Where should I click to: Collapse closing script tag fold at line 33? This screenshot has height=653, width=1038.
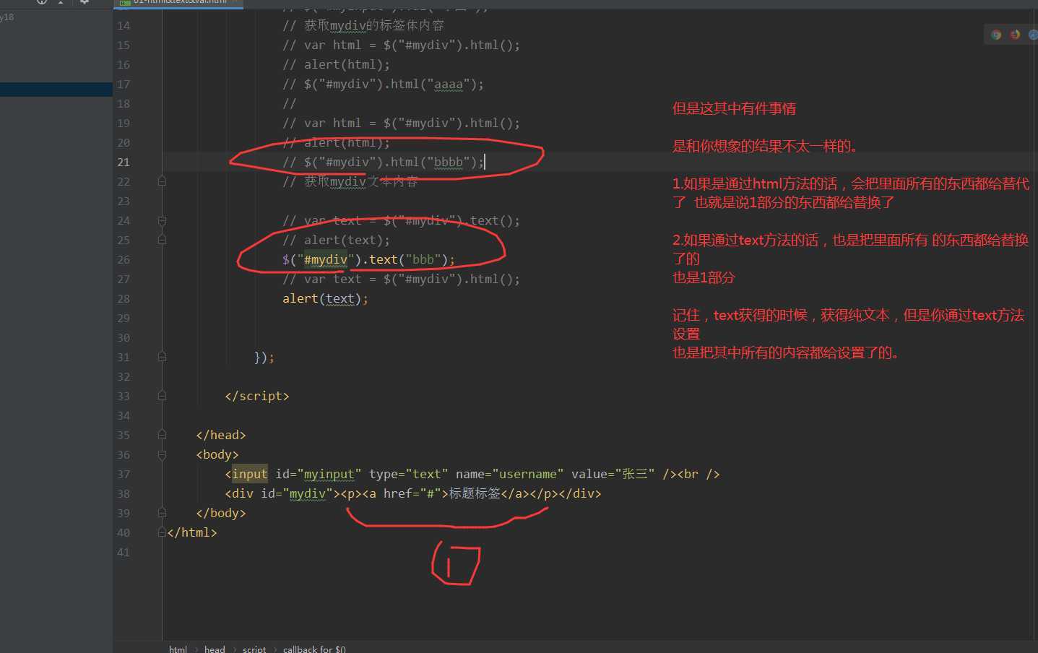pos(162,396)
